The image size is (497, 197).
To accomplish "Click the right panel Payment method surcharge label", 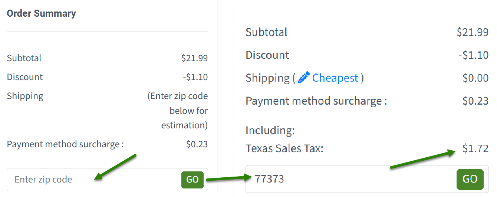I will 316,101.
